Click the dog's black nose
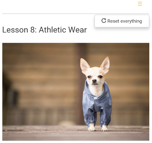The image size is (152, 143). pos(94,81)
